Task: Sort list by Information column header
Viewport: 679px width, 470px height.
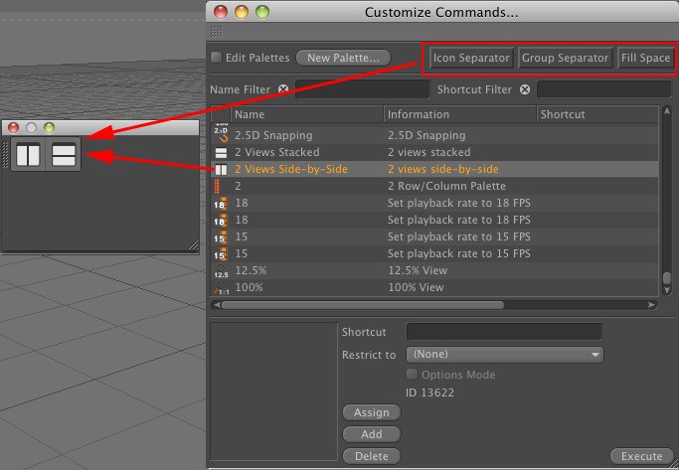Action: pyautogui.click(x=459, y=114)
